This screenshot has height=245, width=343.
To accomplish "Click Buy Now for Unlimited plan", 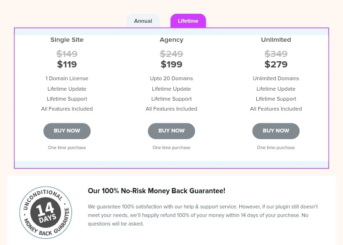I will pyautogui.click(x=276, y=131).
